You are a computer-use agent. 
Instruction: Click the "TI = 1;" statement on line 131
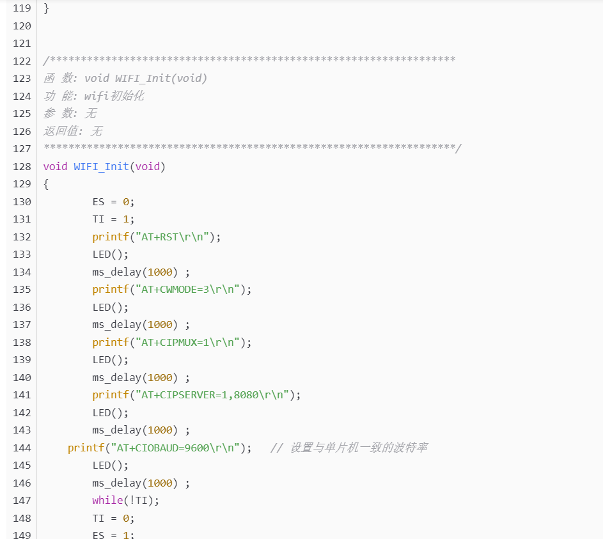coord(113,219)
